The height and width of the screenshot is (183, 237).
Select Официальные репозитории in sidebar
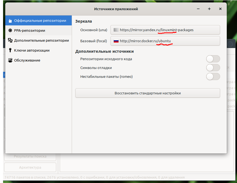[38, 20]
